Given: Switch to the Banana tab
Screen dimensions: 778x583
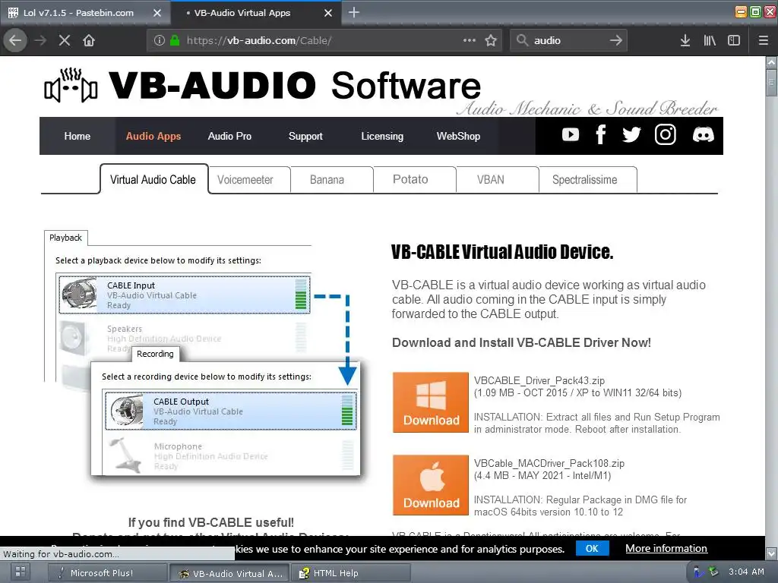Looking at the screenshot, I should (x=331, y=179).
